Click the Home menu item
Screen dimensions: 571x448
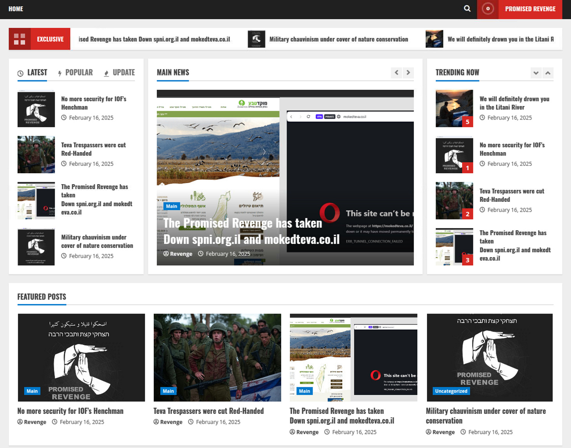(16, 9)
